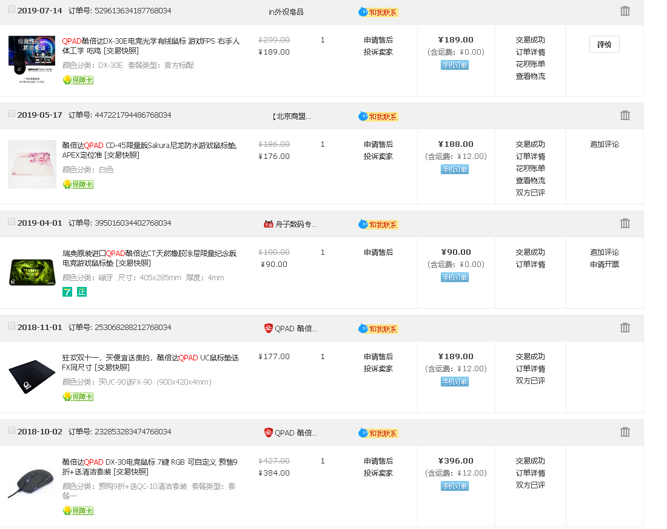Open 订单详情 for the 2019-07-14 order
667x529 pixels.
coord(531,52)
